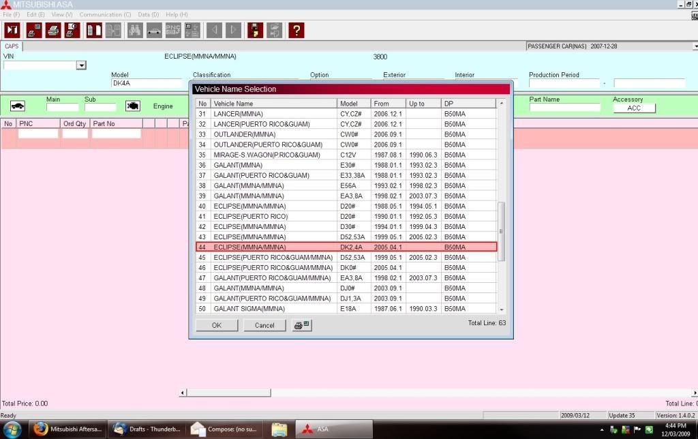Click Cancel in Vehicle Name Selection

coord(264,325)
